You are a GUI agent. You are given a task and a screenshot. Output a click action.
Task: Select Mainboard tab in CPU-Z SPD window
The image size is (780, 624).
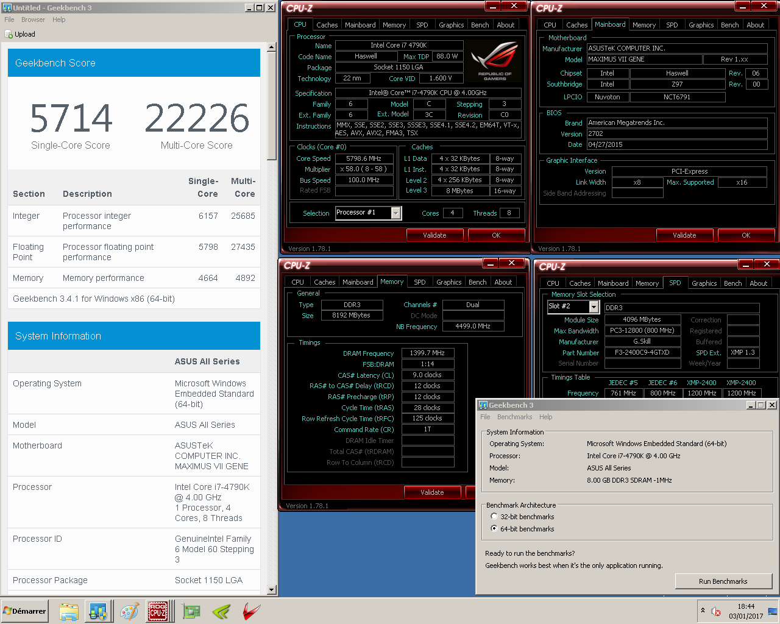click(x=613, y=283)
